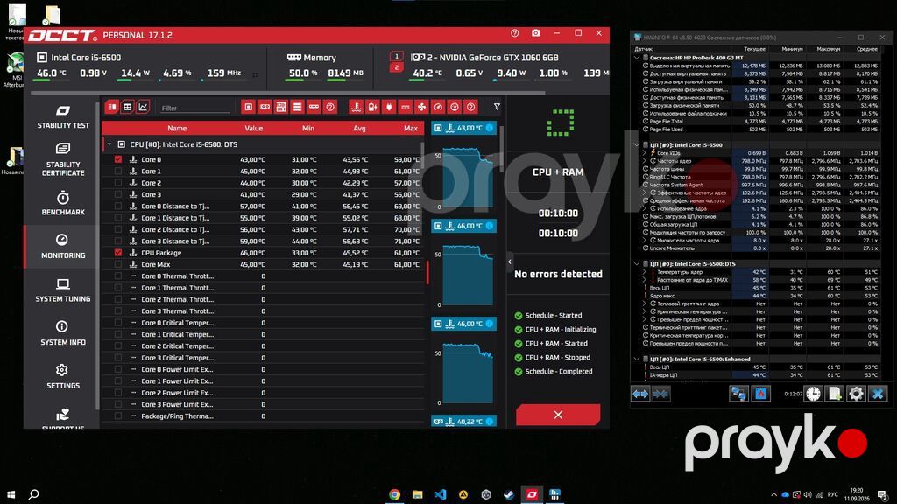Screen dimensions: 897x504
Task: Expand Core VIDs row in HWiNFO
Action: point(645,153)
